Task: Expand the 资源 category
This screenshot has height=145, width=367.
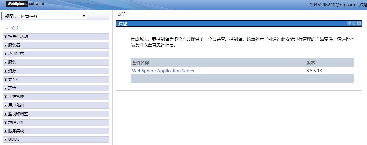Action: click(x=5, y=71)
